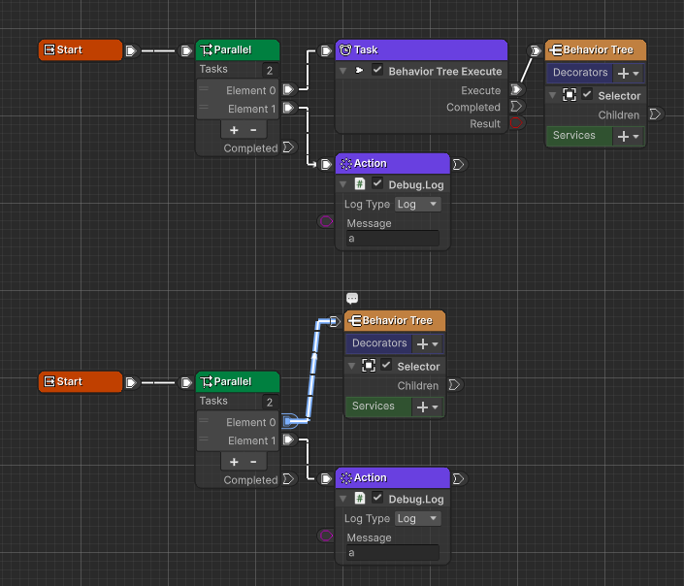Click the highlighted Element 0 port on the bottom Parallel node
The image size is (684, 586).
click(289, 422)
